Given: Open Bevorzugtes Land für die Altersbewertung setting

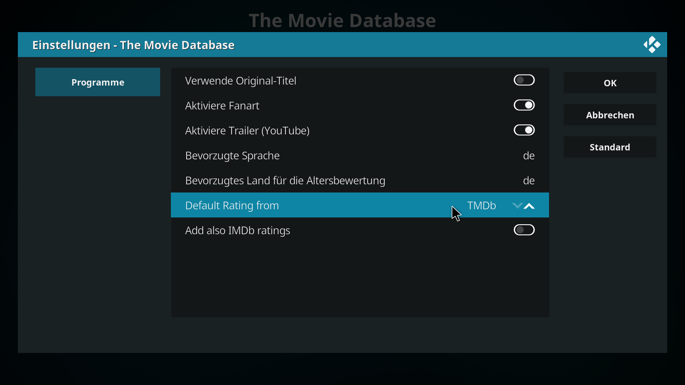Looking at the screenshot, I should click(x=360, y=180).
